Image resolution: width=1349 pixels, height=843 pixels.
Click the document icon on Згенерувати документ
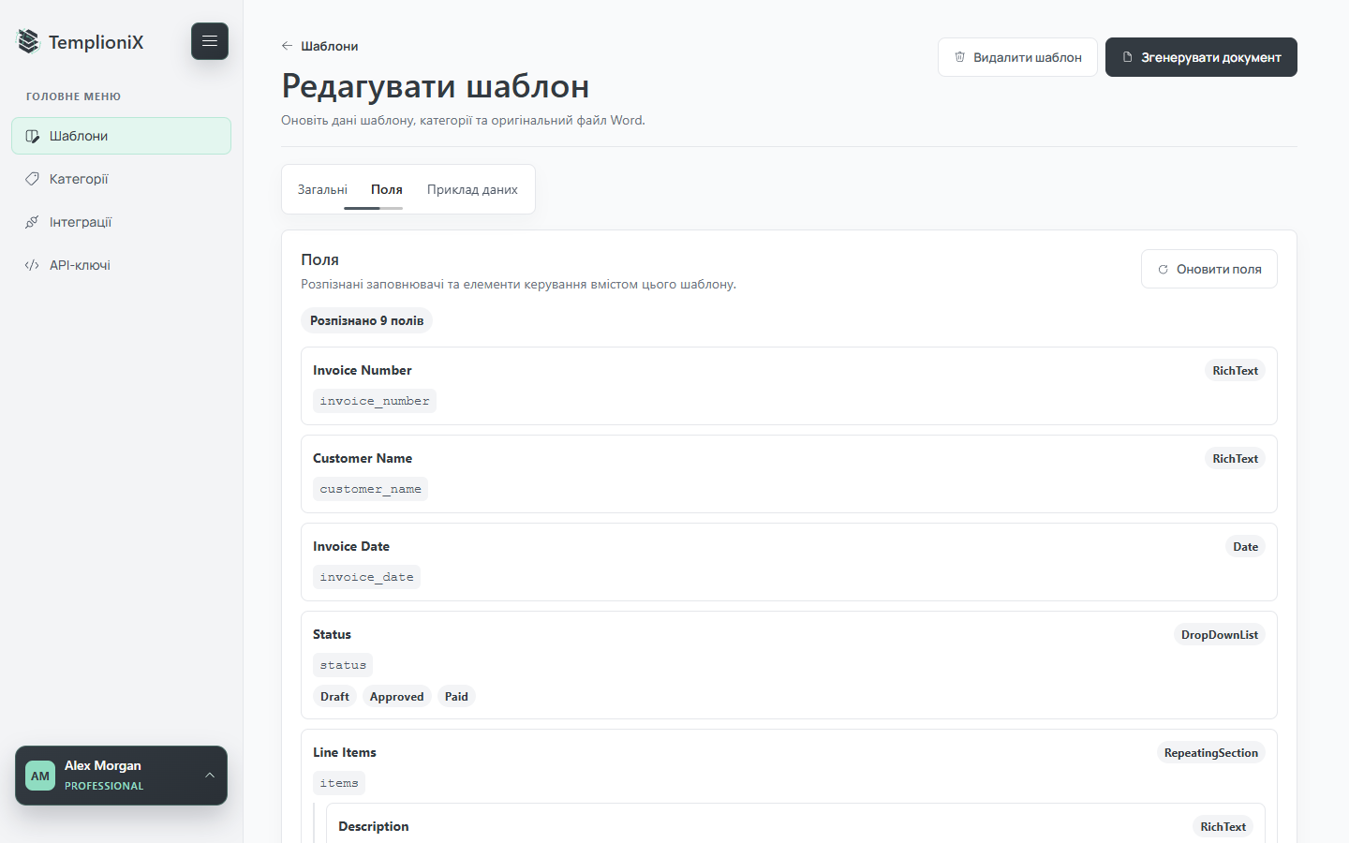tap(1128, 57)
